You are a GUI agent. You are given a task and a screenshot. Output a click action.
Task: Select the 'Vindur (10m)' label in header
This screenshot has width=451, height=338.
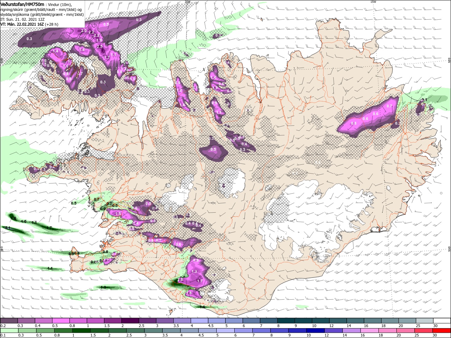click(60, 4)
